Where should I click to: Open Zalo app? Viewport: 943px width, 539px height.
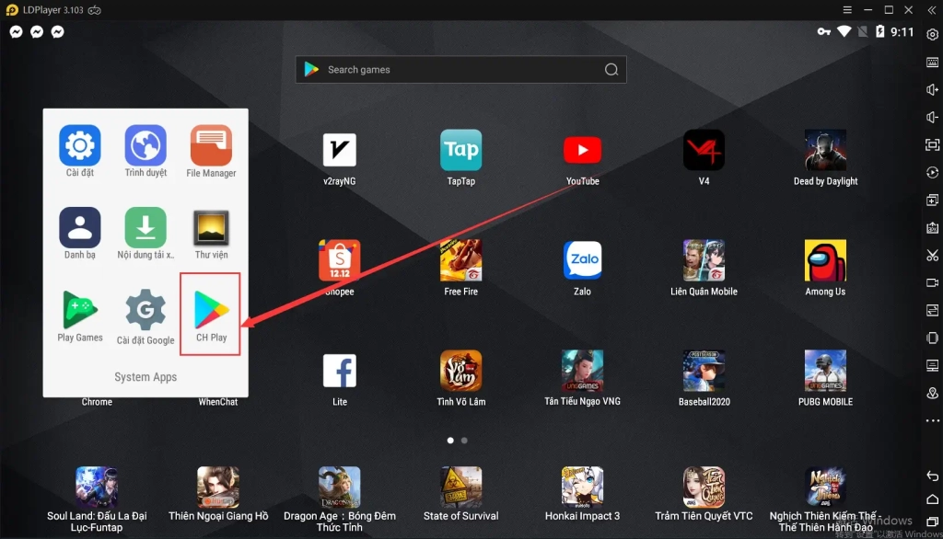point(582,260)
